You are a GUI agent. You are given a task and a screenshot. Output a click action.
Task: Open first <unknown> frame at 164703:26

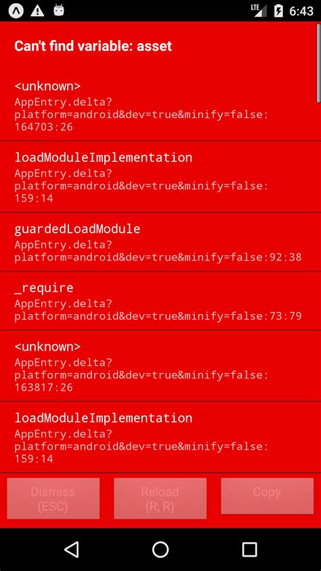click(x=160, y=106)
